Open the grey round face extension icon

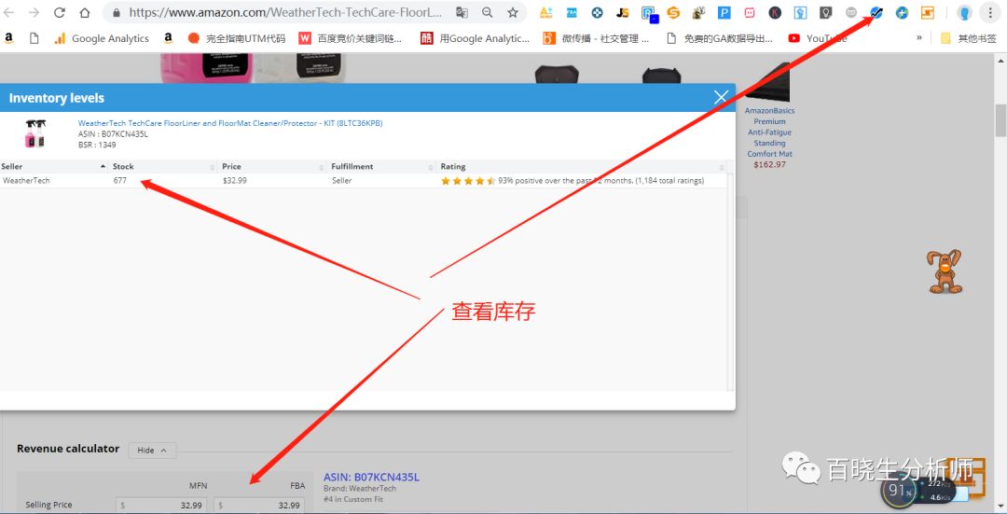(851, 12)
